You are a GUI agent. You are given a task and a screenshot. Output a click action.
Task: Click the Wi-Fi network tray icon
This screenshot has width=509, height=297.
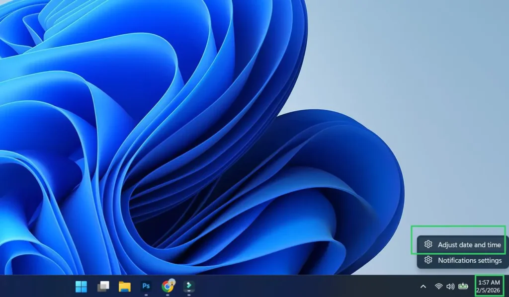[x=438, y=286]
